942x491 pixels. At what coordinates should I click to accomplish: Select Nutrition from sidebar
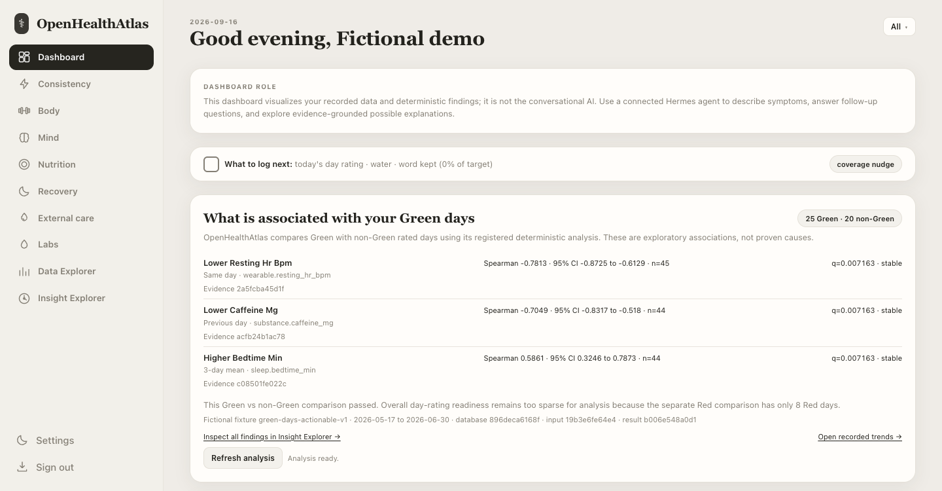tap(81, 164)
